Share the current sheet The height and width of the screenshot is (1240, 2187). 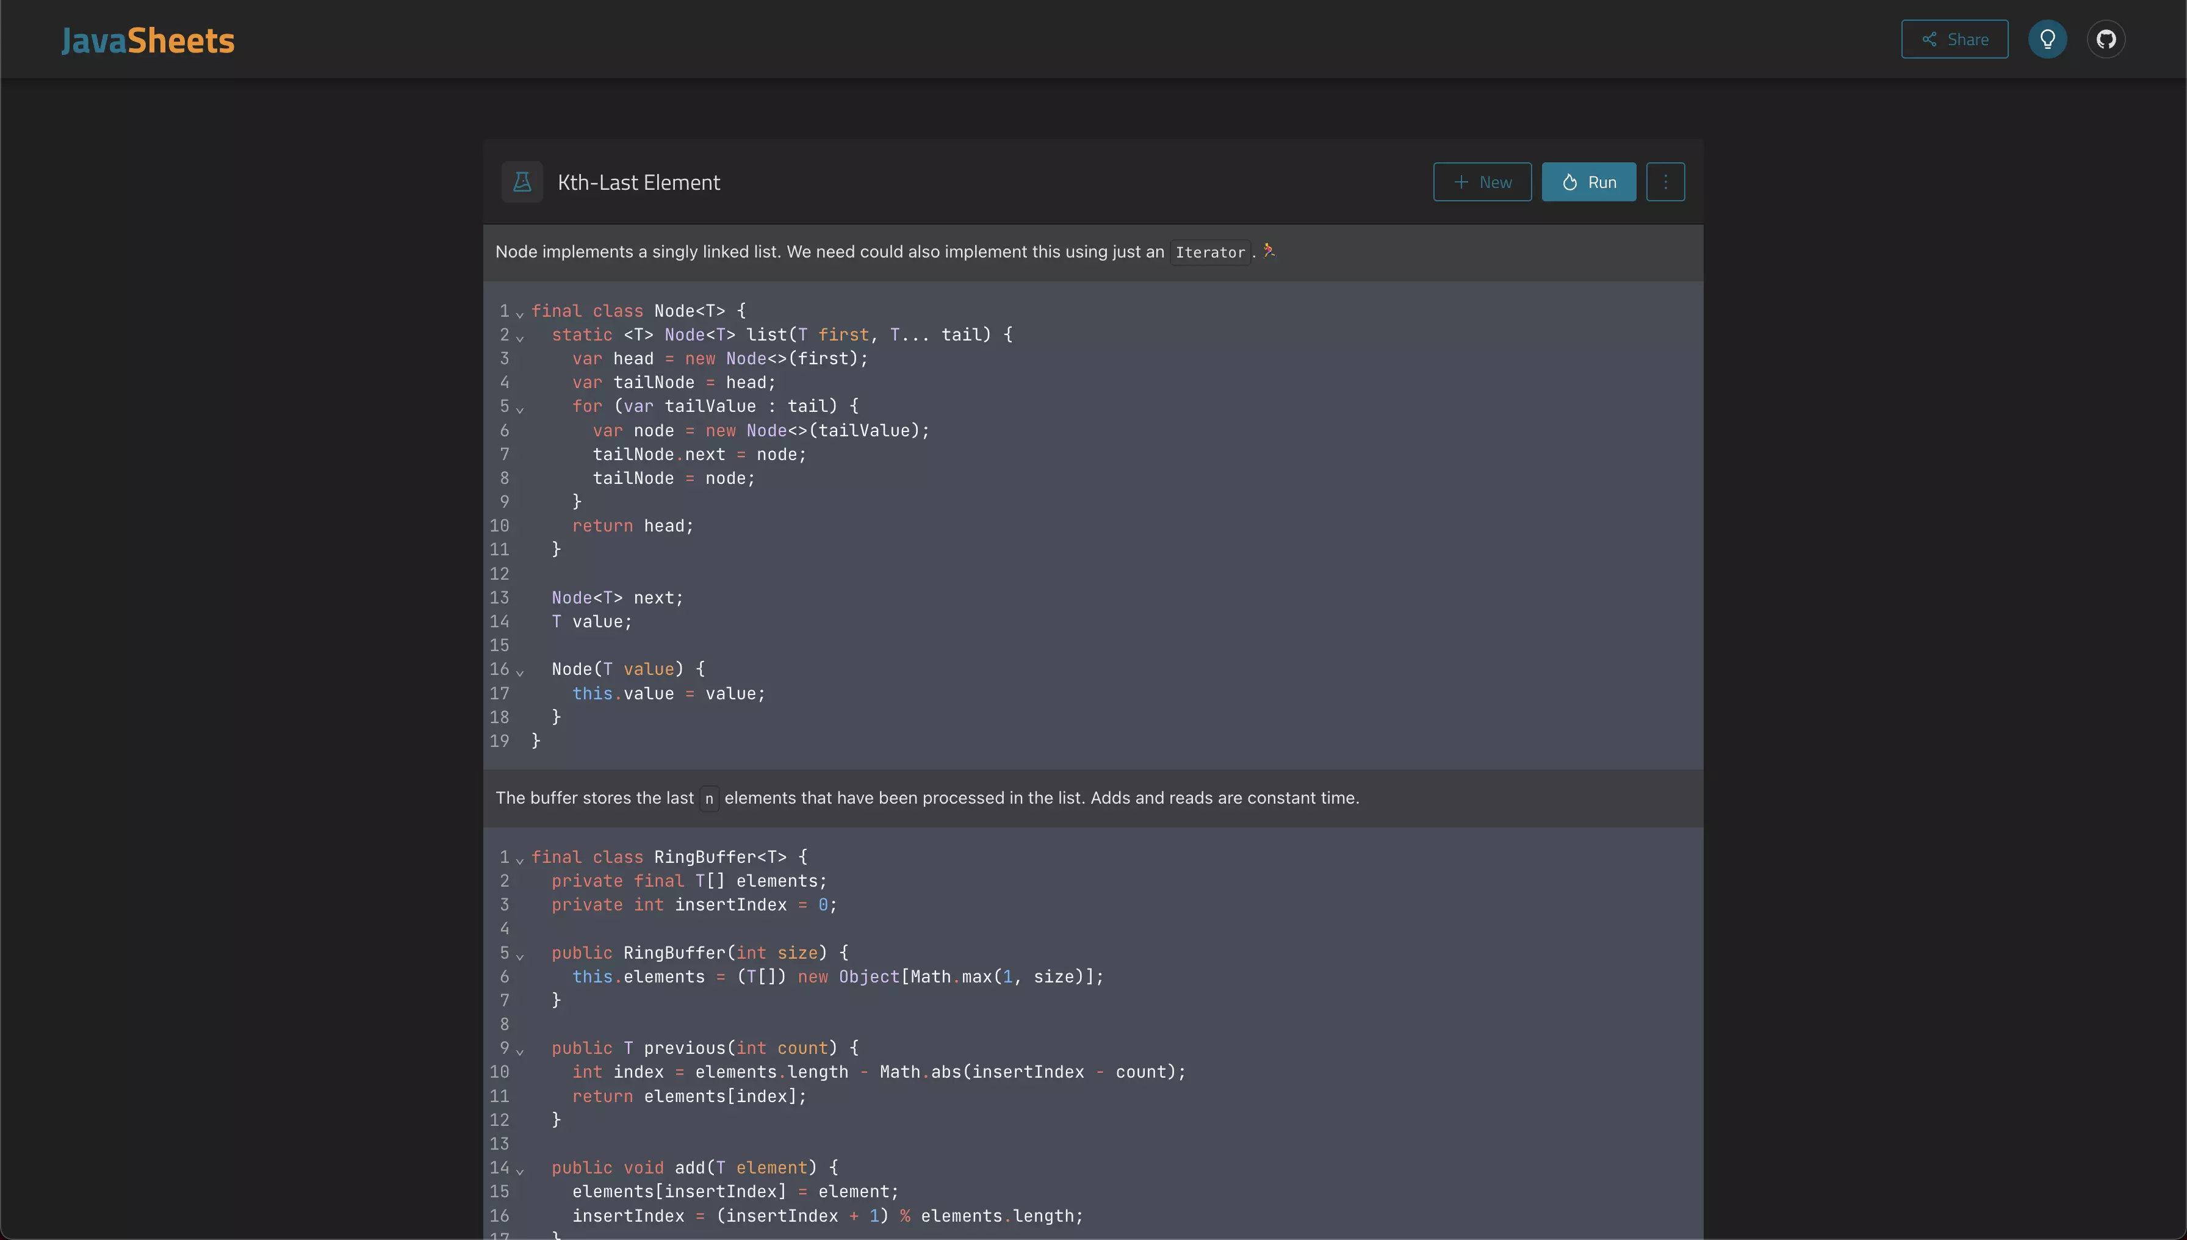tap(1955, 38)
